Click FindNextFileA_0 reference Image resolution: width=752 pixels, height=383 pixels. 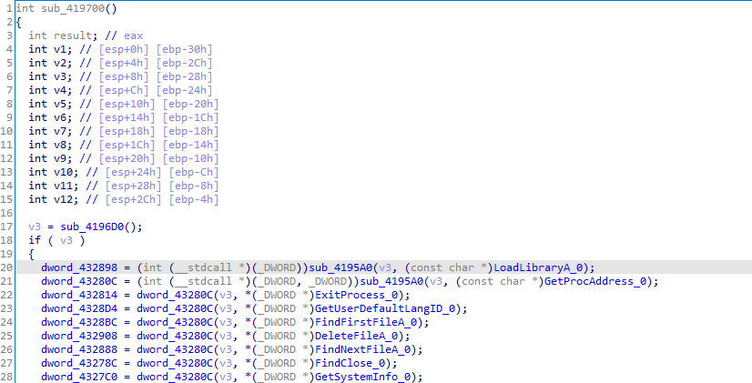coord(363,349)
